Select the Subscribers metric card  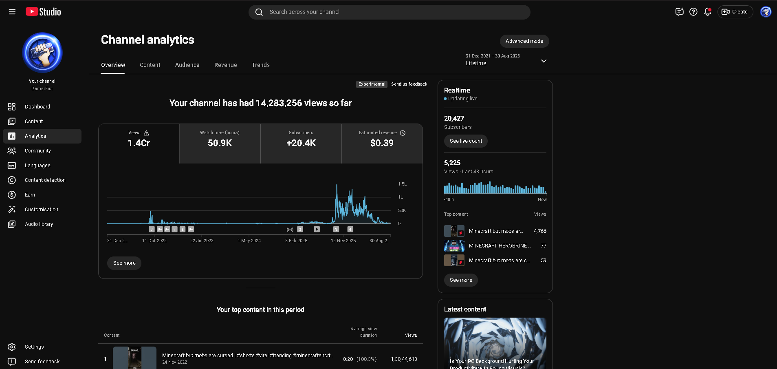(301, 144)
